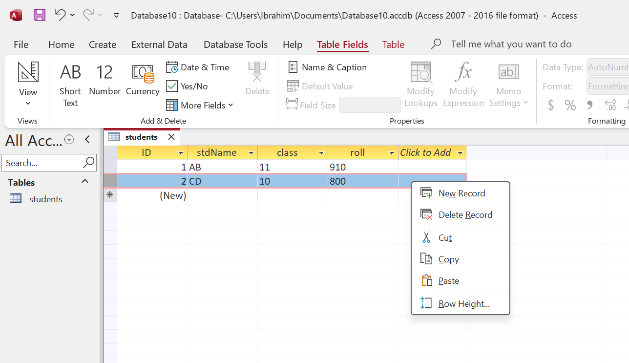Apply percent format with % icon
This screenshot has height=363, width=629.
[570, 105]
